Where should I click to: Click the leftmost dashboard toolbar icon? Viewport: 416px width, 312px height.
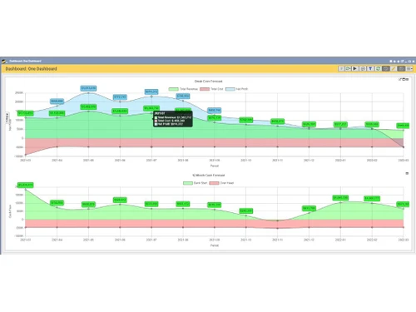coord(341,68)
